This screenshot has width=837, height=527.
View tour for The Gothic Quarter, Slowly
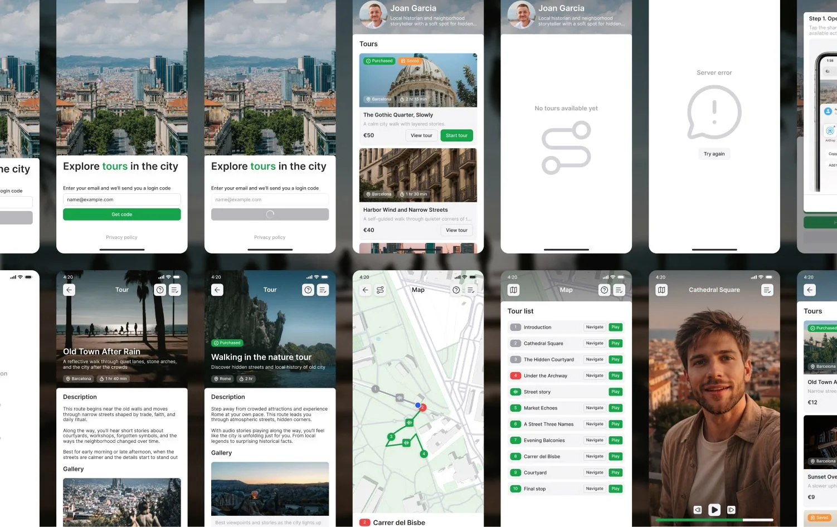(x=421, y=135)
